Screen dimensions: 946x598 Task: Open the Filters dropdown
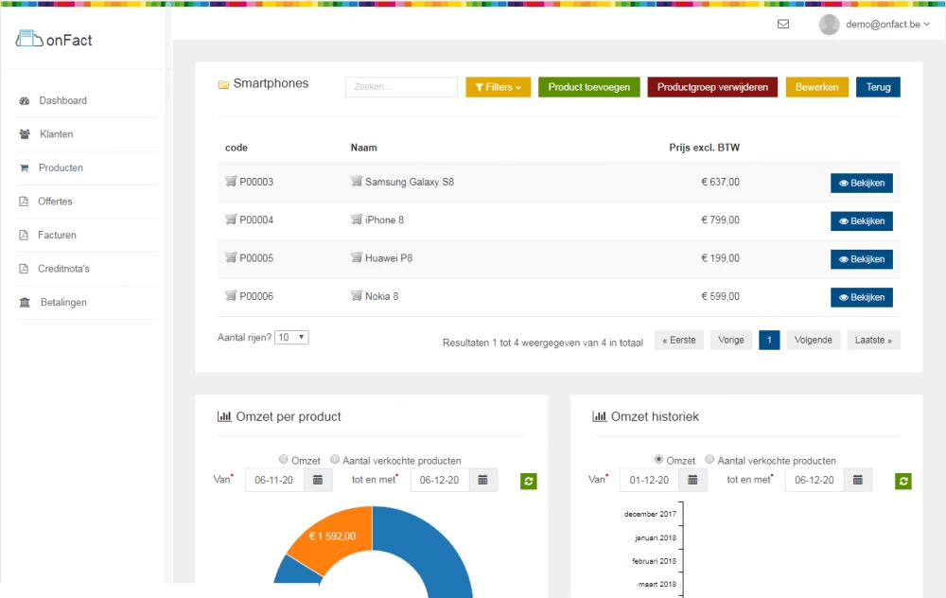(x=498, y=87)
